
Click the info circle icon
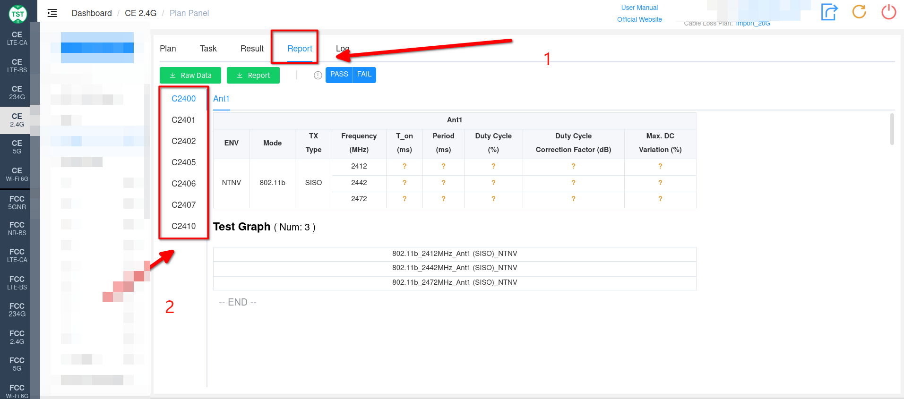point(318,75)
